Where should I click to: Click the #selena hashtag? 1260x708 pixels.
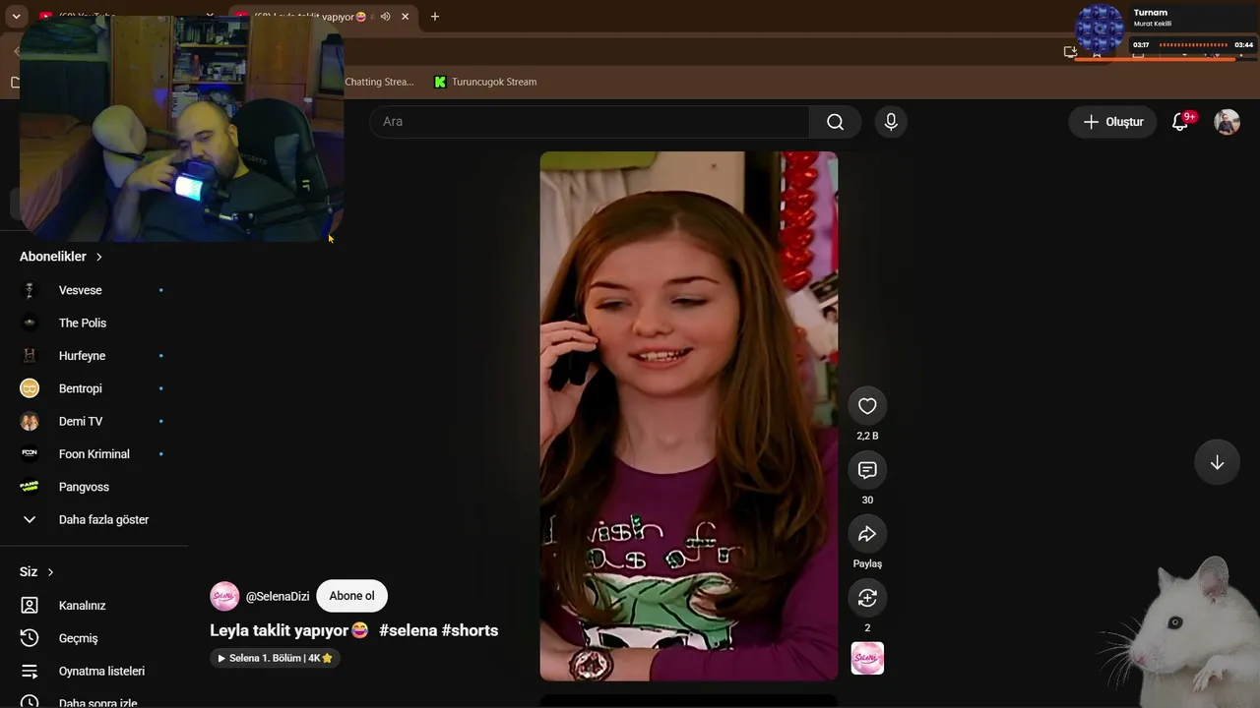pos(408,630)
